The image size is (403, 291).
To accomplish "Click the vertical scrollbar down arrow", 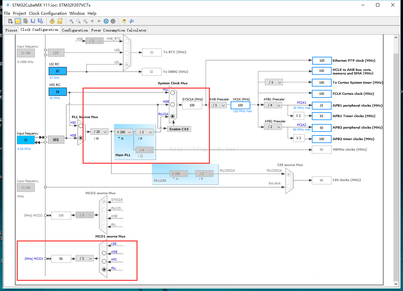I will (x=396, y=283).
